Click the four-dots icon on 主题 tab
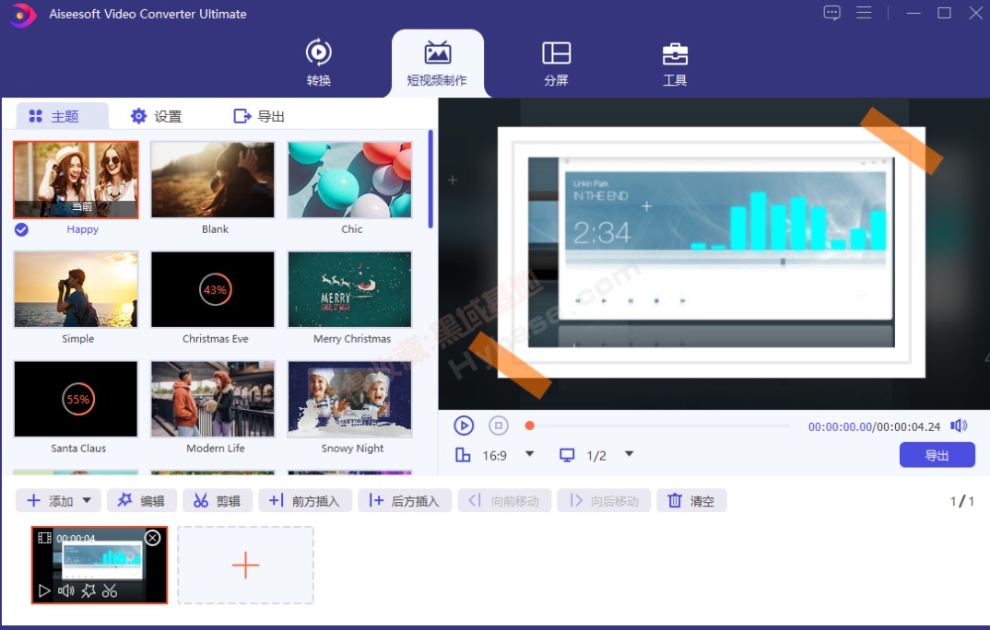This screenshot has height=630, width=990. [36, 116]
